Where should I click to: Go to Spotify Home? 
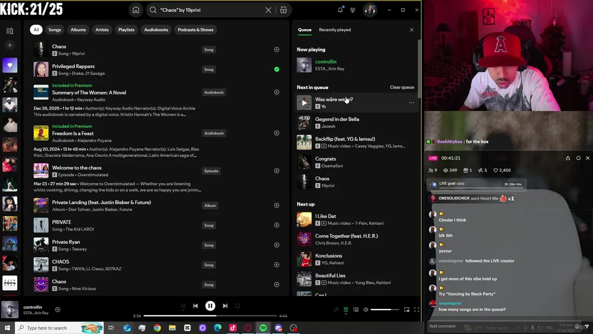(136, 10)
